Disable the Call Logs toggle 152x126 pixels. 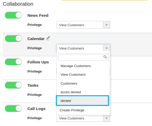click(x=13, y=108)
